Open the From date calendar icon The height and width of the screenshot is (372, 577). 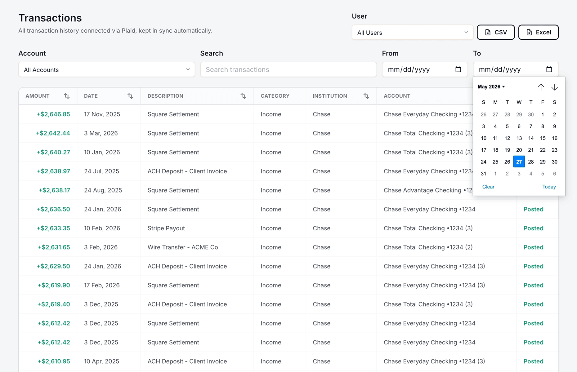pos(458,69)
